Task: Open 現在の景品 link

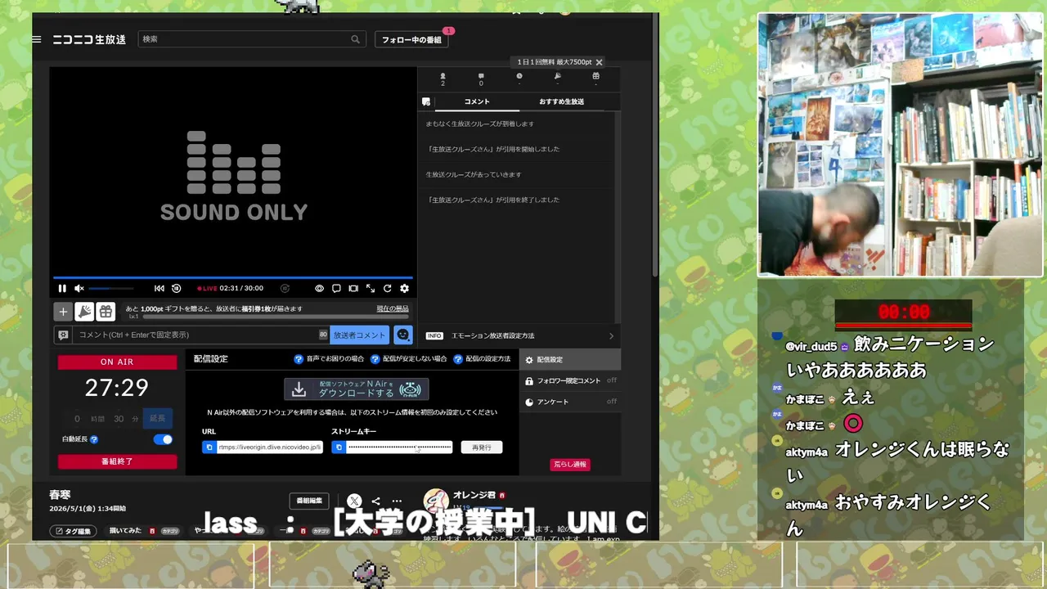Action: click(x=393, y=308)
